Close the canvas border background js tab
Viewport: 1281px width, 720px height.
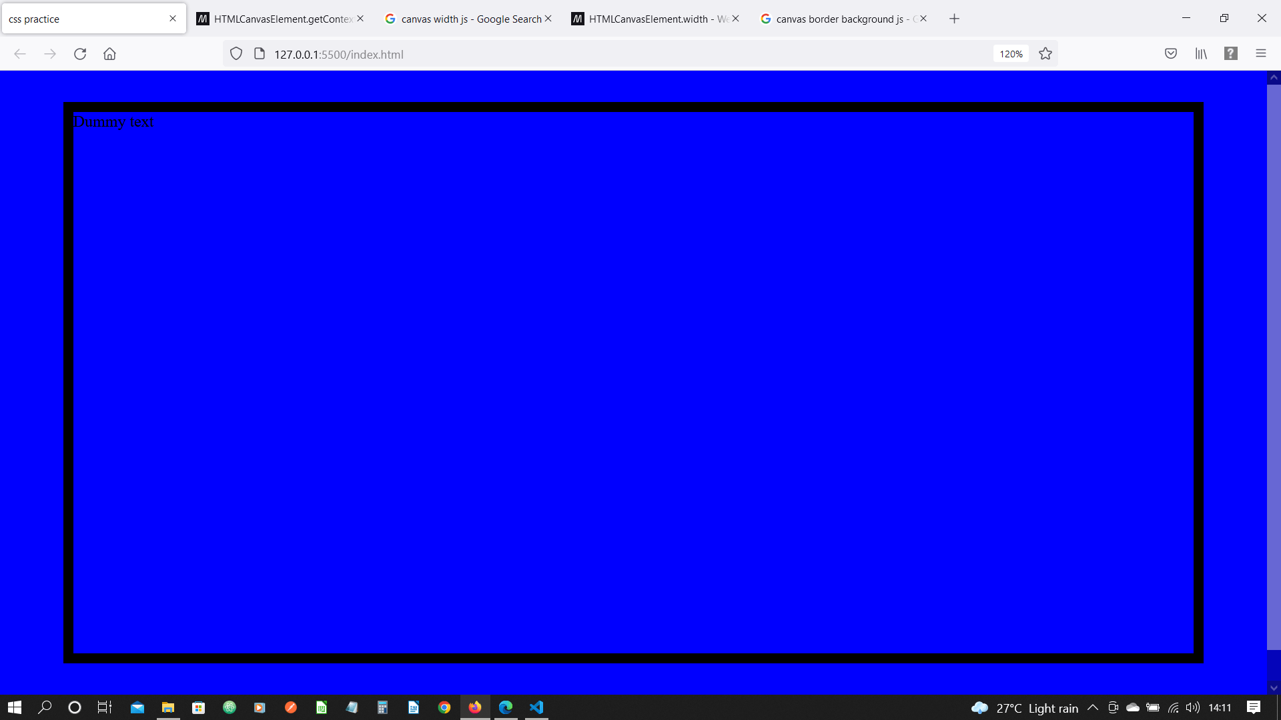923,19
